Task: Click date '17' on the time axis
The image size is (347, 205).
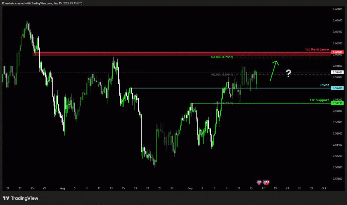Action: pyautogui.click(x=263, y=188)
